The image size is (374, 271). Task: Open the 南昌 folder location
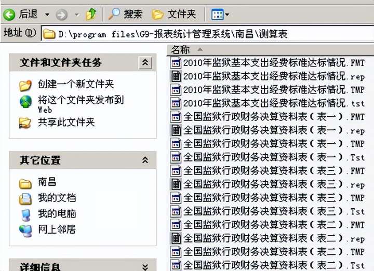click(x=47, y=182)
